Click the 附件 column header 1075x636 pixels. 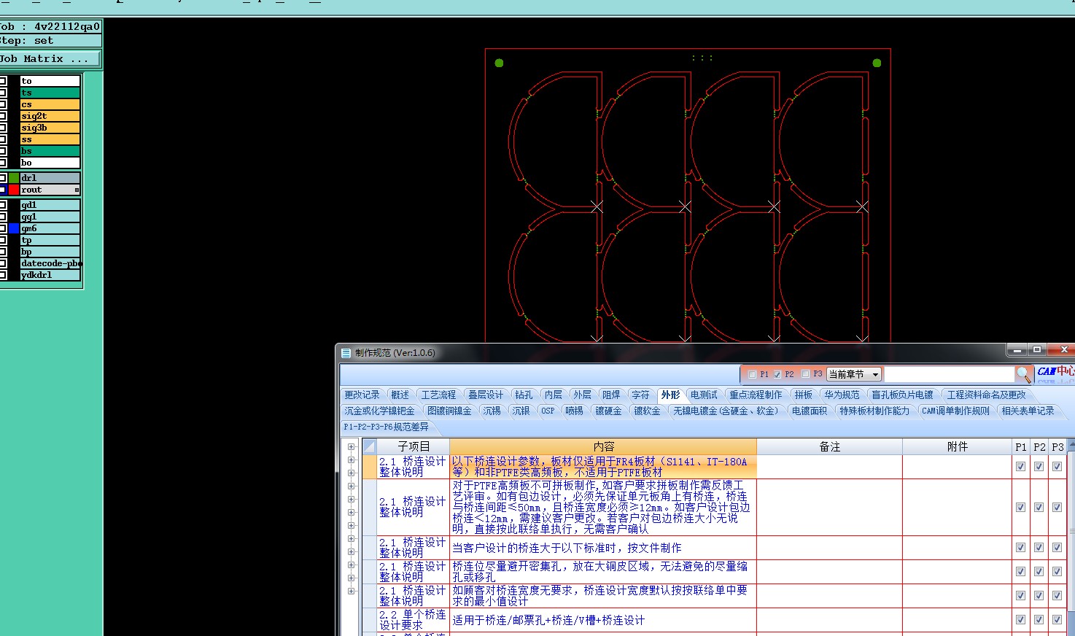coord(957,446)
